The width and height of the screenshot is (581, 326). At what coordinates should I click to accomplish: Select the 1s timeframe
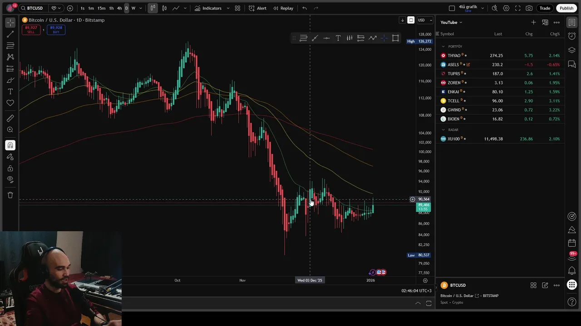pyautogui.click(x=82, y=8)
